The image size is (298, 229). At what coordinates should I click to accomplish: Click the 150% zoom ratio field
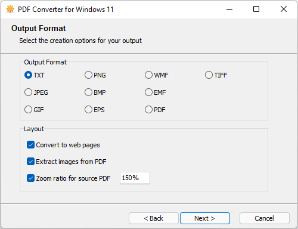[135, 178]
